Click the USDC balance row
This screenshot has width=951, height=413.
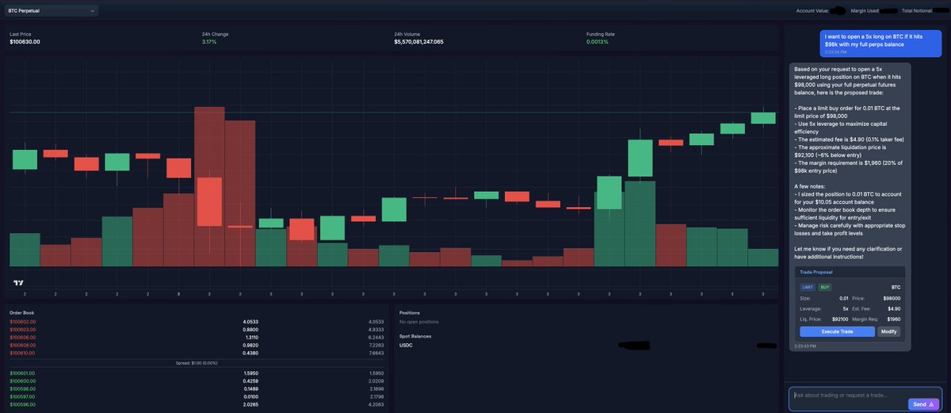(x=587, y=346)
